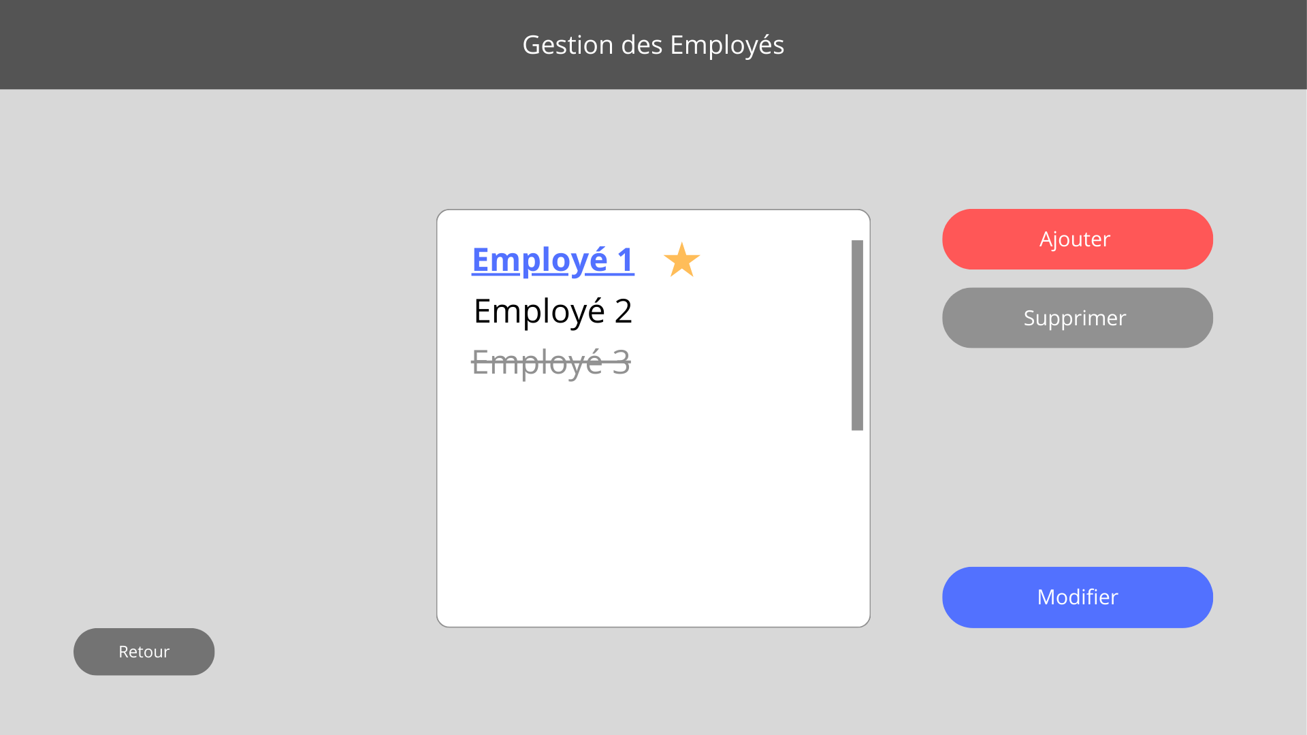
Task: Toggle the favorite star for Employé 1
Action: [681, 260]
